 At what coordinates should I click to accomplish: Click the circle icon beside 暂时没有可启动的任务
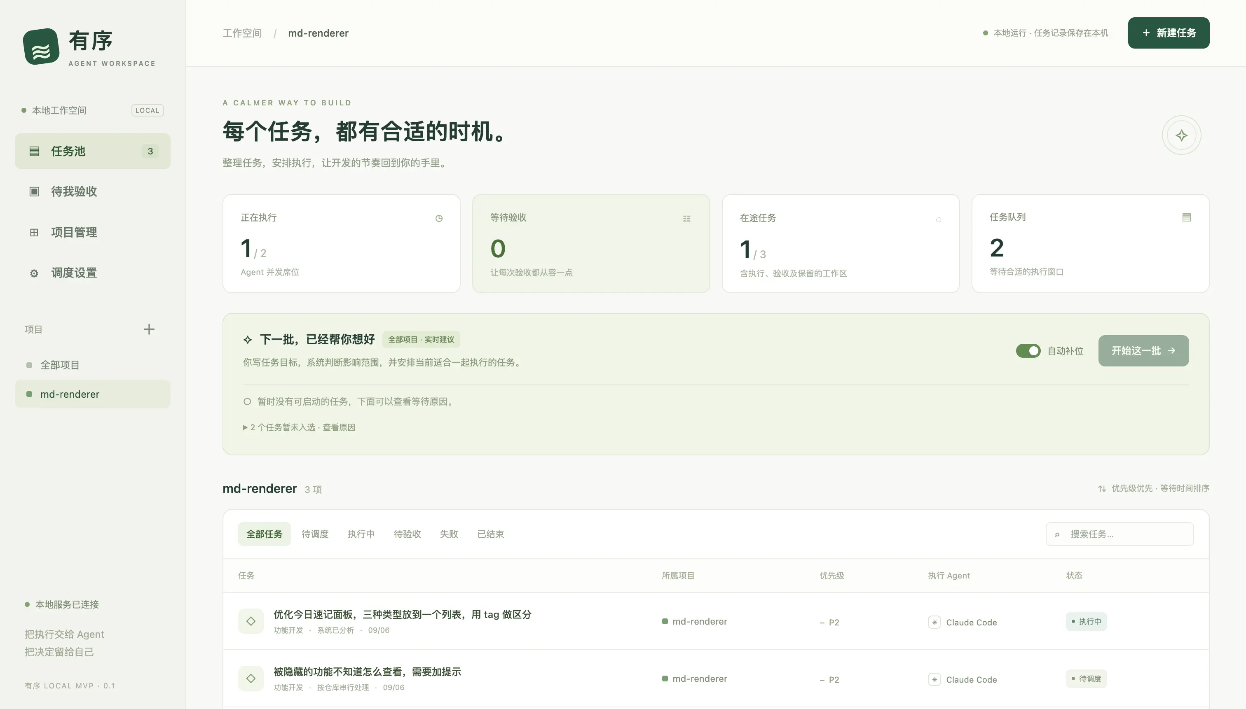click(x=247, y=402)
